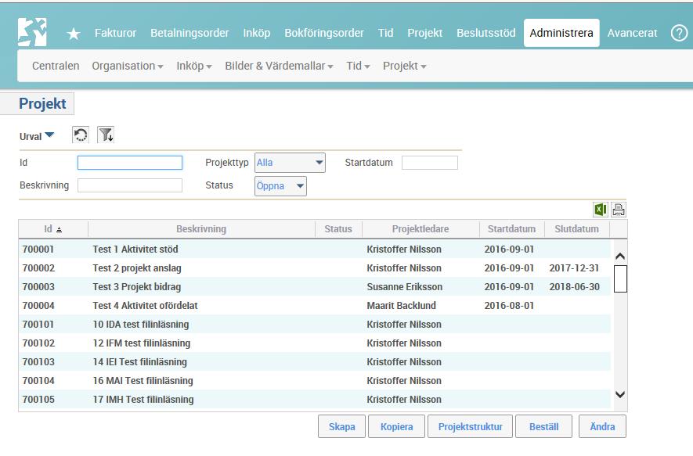Image resolution: width=693 pixels, height=456 pixels.
Task: Click the filter funnel icon
Action: pyautogui.click(x=106, y=135)
